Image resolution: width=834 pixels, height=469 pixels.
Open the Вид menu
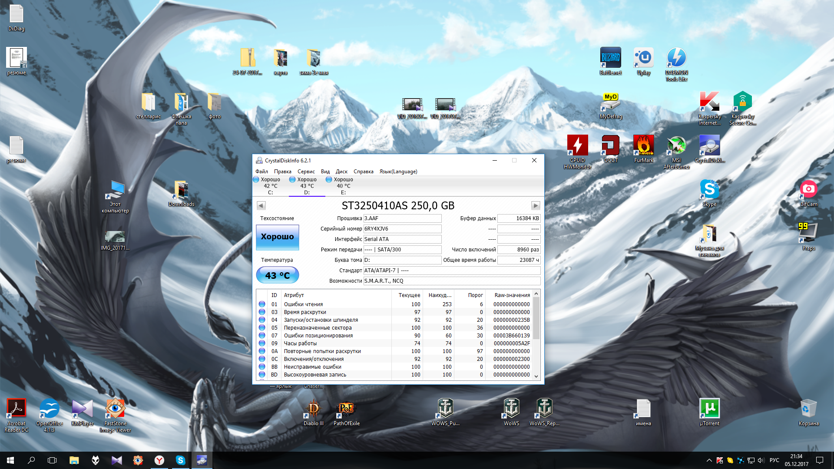325,172
